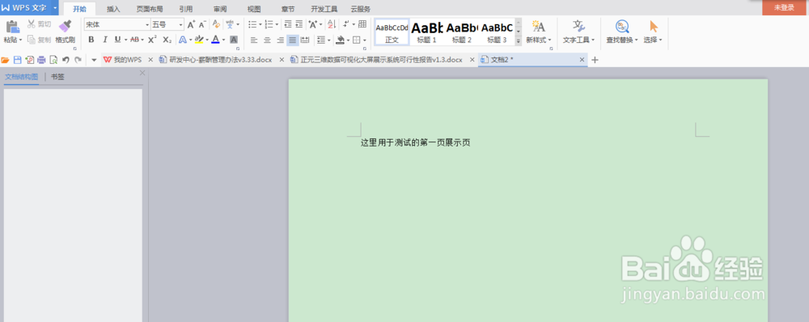The height and width of the screenshot is (322, 809).
Task: Apply paragraph shading paint bucket
Action: 341,40
